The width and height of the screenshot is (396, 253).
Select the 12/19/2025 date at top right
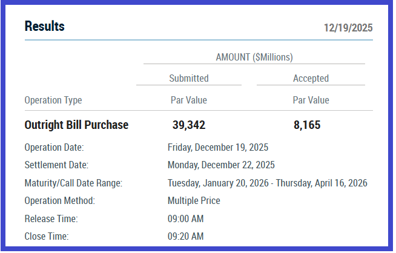[x=348, y=28]
